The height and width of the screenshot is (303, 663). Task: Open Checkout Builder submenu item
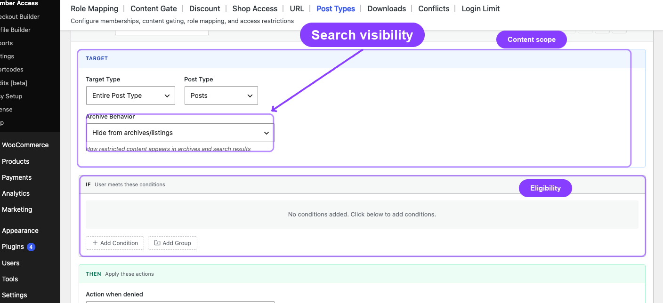click(20, 16)
